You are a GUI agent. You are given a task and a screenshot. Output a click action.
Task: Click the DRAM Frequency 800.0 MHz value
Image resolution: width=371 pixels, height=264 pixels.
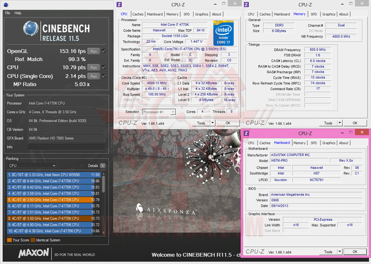[x=318, y=49]
